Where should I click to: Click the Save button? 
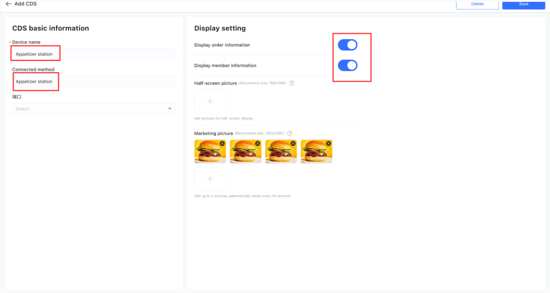(523, 4)
